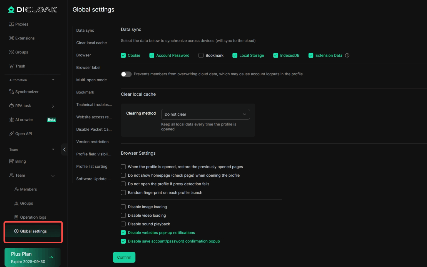The width and height of the screenshot is (427, 267).
Task: Click the Extension Data info icon
Action: pyautogui.click(x=347, y=55)
